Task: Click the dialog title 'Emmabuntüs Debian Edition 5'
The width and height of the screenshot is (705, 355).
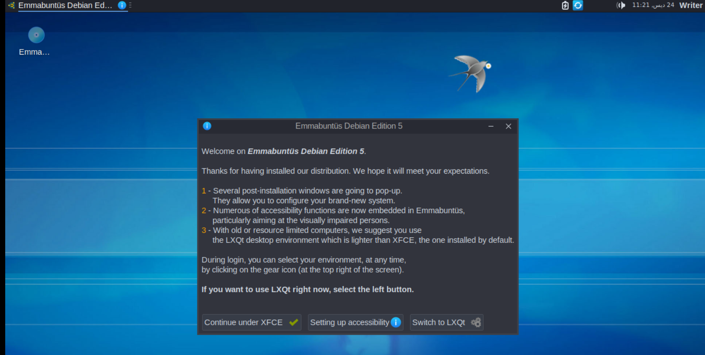Action: [349, 126]
